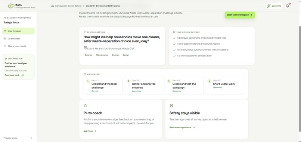Select the Science subject tag
301x142 pixels.
(x=89, y=55)
